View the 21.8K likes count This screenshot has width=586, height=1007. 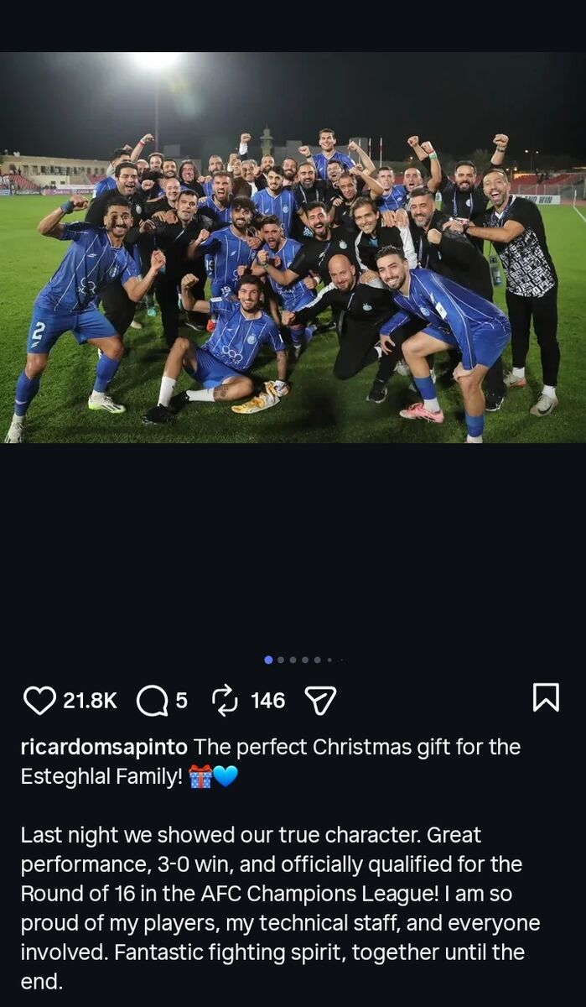click(90, 700)
